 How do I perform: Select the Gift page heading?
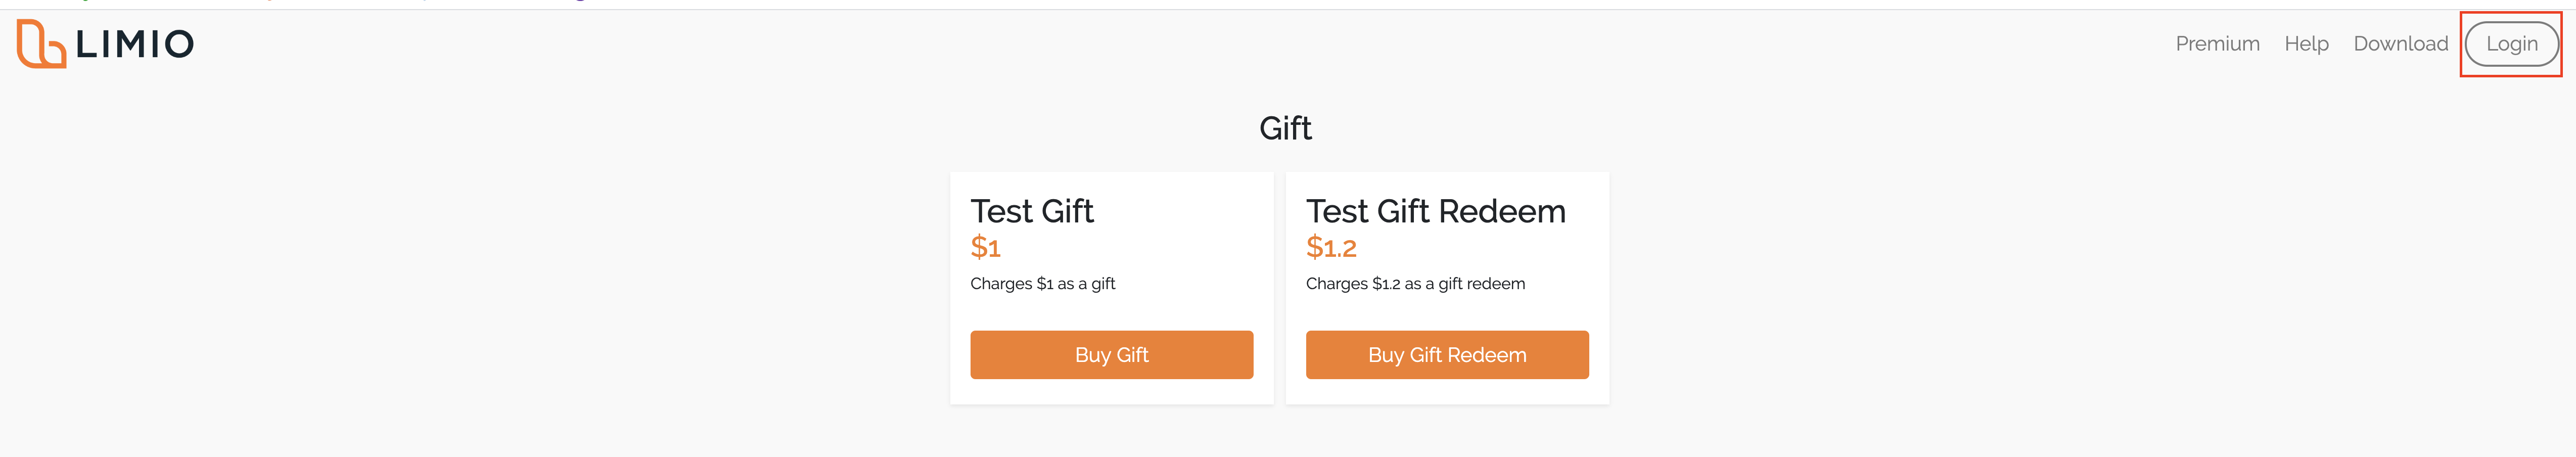1285,128
